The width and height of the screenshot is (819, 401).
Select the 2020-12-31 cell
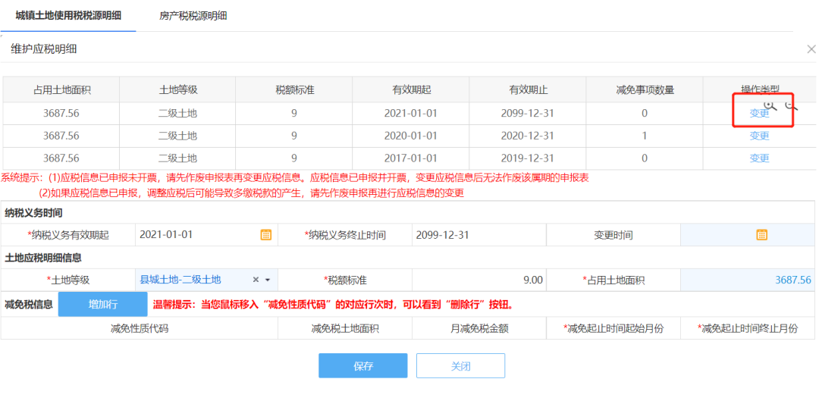click(x=528, y=136)
